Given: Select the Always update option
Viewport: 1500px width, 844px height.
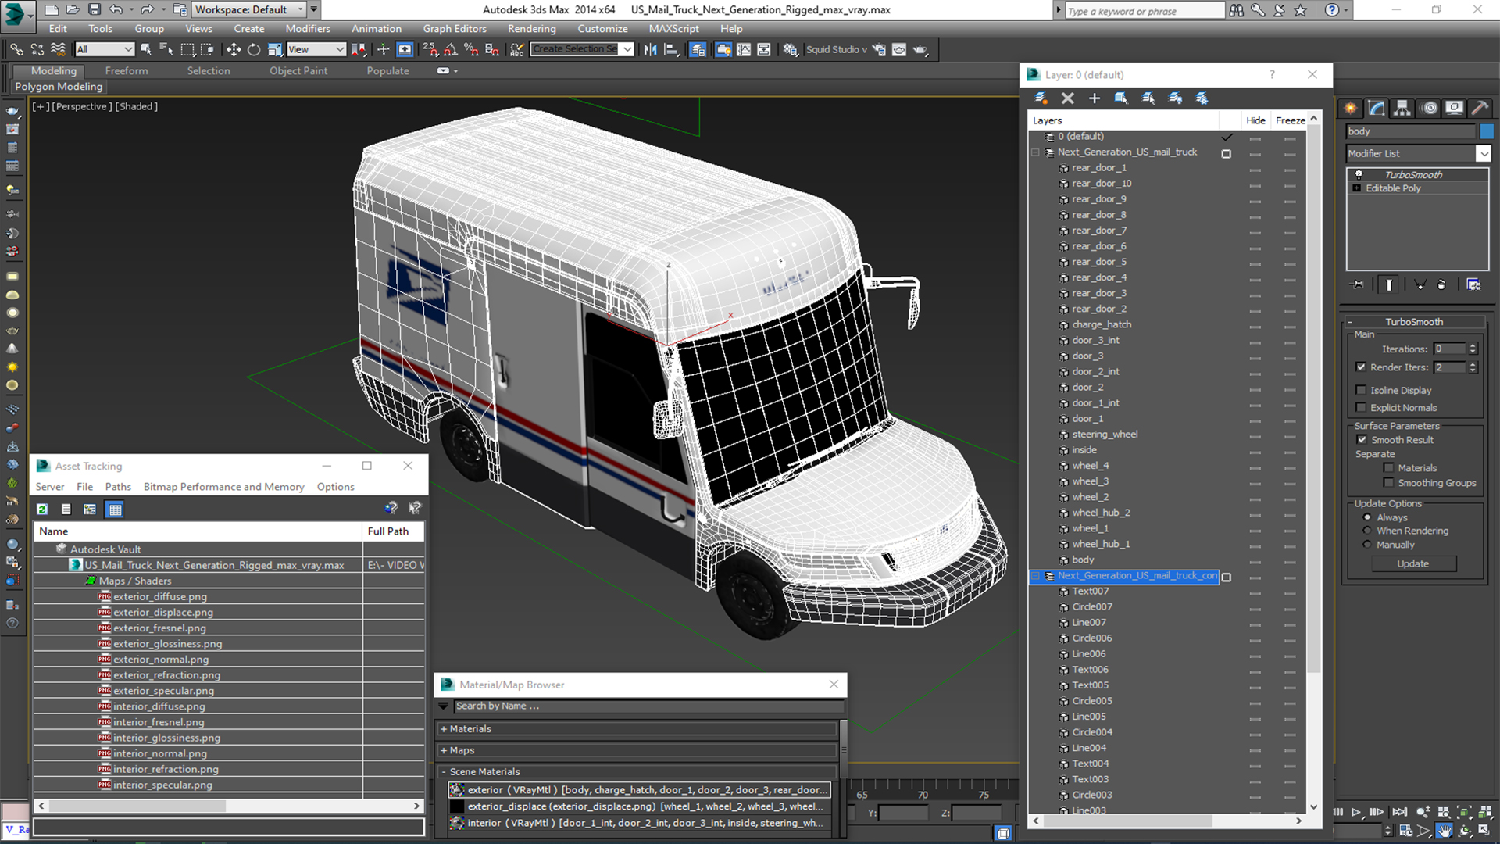Looking at the screenshot, I should (1367, 517).
